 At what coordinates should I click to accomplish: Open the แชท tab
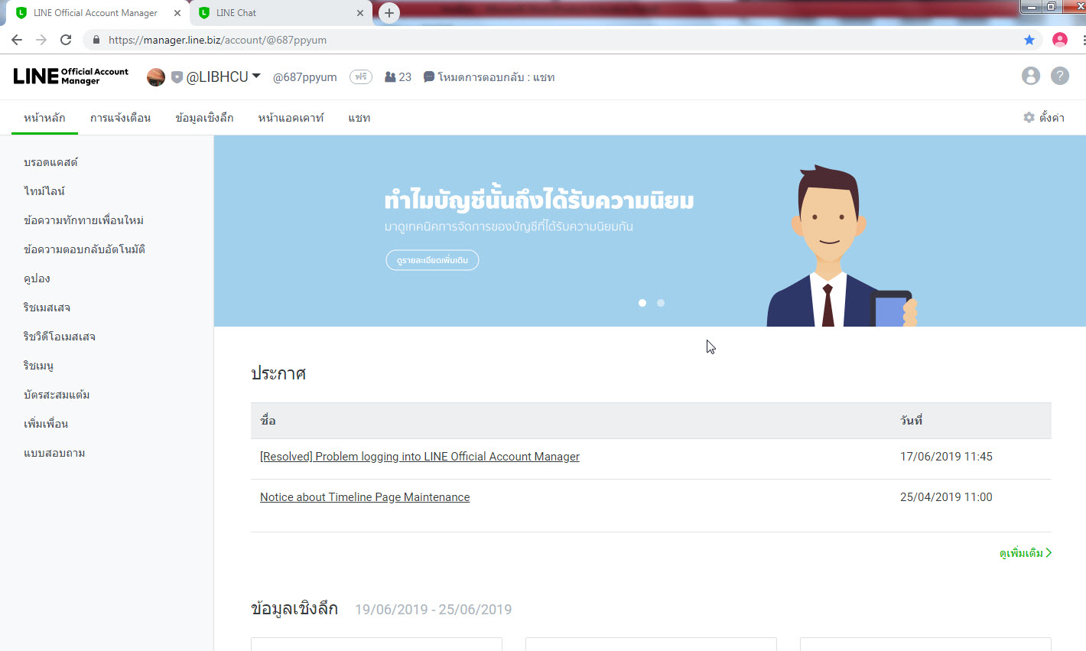point(359,118)
